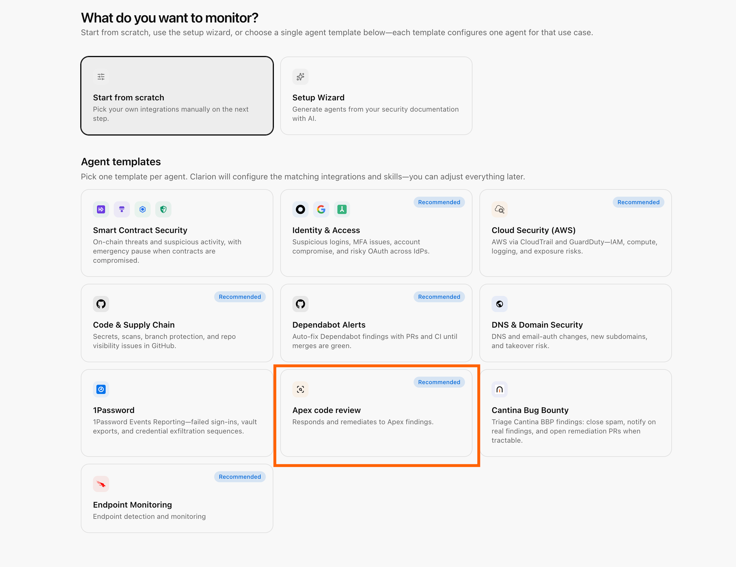
Task: Click the green icon on Identity & Access
Action: 342,209
